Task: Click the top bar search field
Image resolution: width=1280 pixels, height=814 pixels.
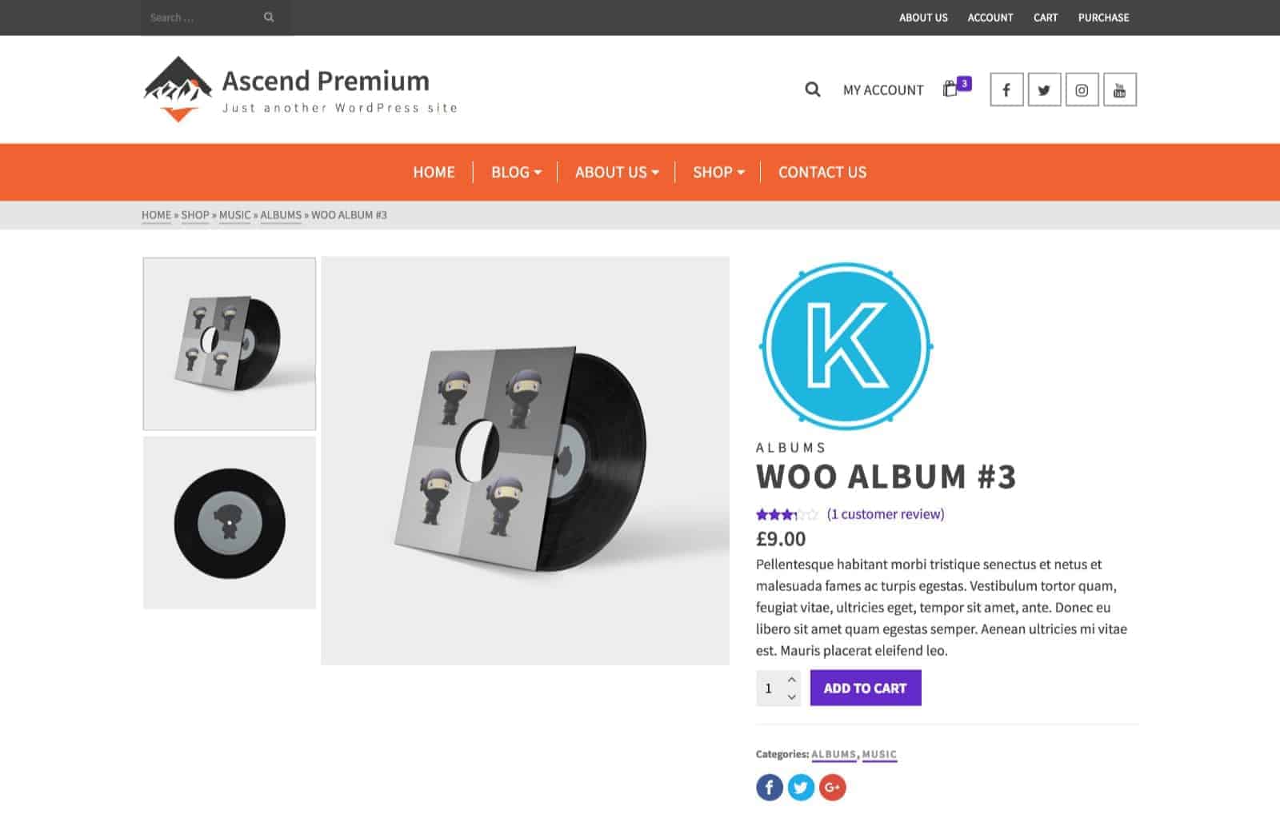Action: click(x=204, y=18)
